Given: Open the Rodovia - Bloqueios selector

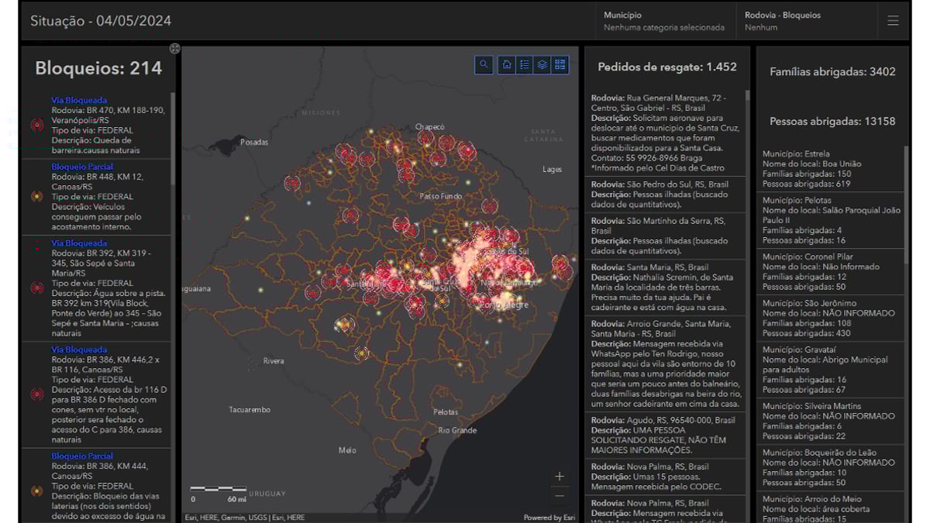Looking at the screenshot, I should point(806,21).
